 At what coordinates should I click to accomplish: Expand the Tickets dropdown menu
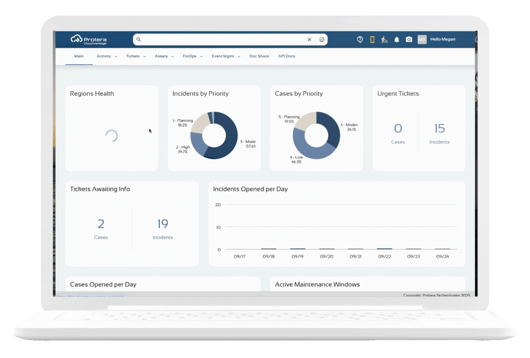click(x=136, y=56)
